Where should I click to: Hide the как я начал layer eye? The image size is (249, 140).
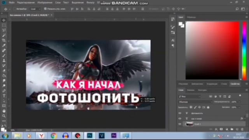point(180,119)
